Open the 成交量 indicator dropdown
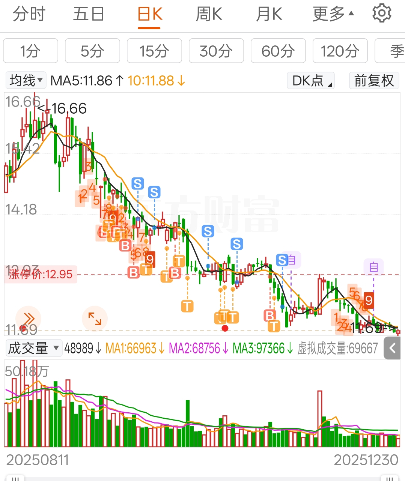 33,348
